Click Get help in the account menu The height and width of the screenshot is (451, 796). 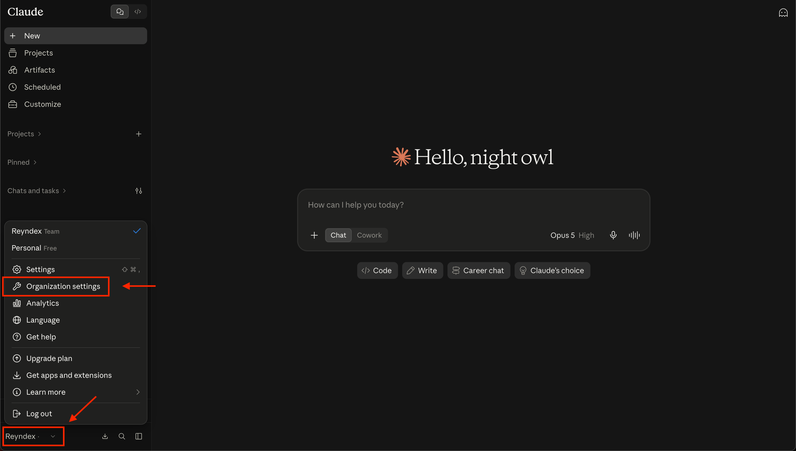pyautogui.click(x=76, y=337)
